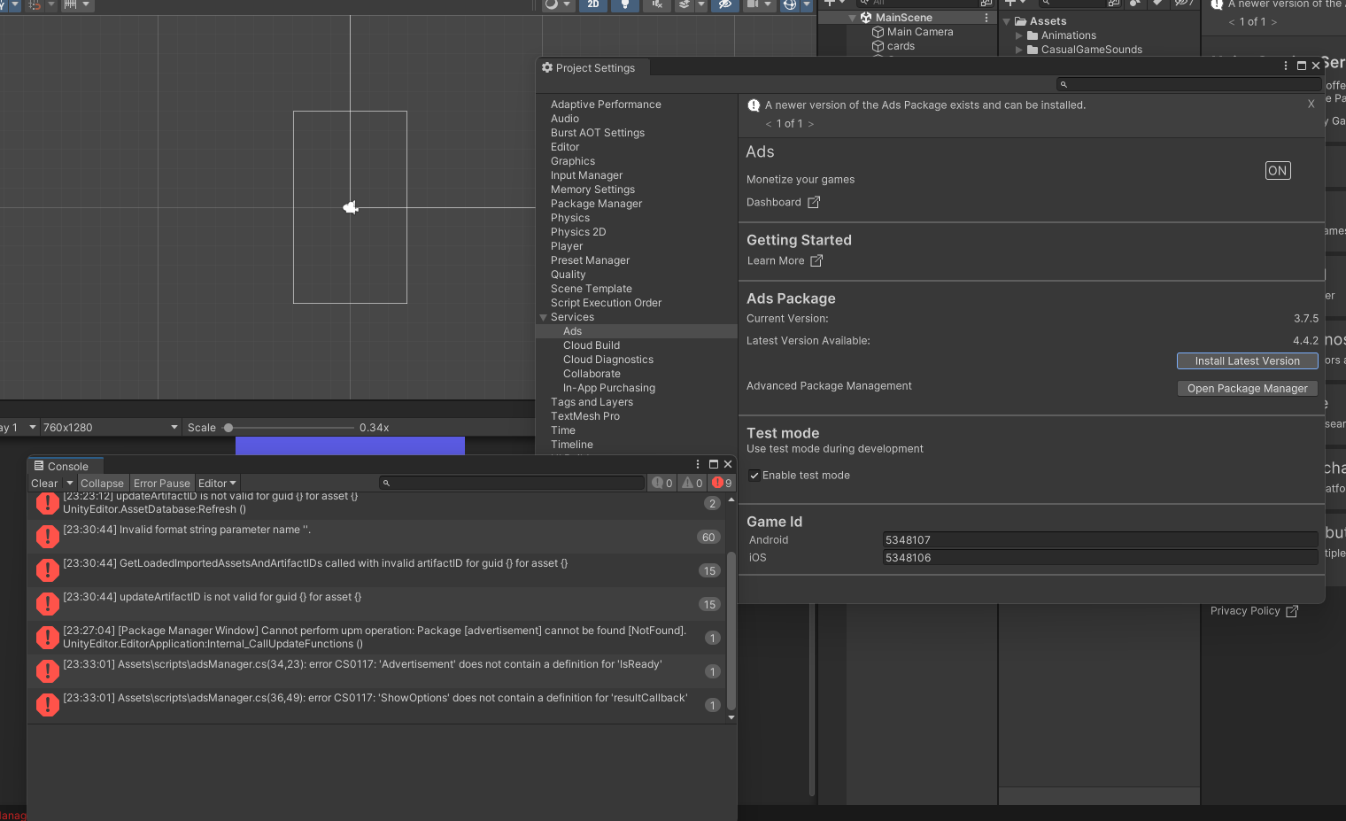Image resolution: width=1346 pixels, height=821 pixels.
Task: Go to next notification in Ads panel
Action: [x=811, y=124]
